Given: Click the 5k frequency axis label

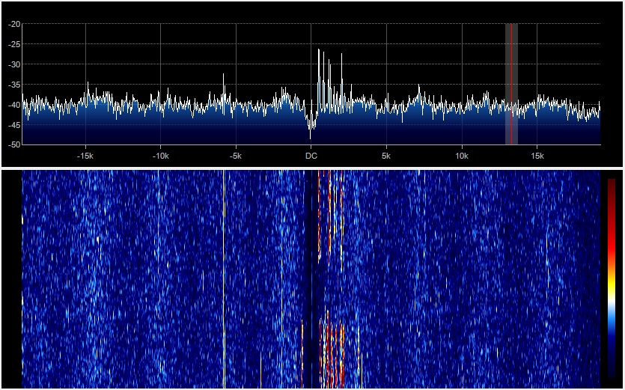Looking at the screenshot, I should tap(386, 156).
